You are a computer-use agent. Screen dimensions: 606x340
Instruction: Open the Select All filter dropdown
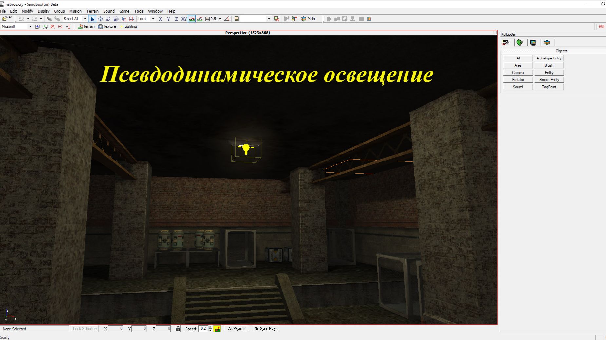[x=85, y=19]
